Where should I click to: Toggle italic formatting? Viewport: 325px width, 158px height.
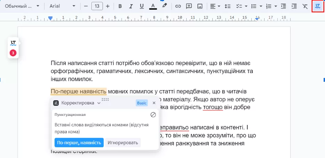(x=131, y=6)
